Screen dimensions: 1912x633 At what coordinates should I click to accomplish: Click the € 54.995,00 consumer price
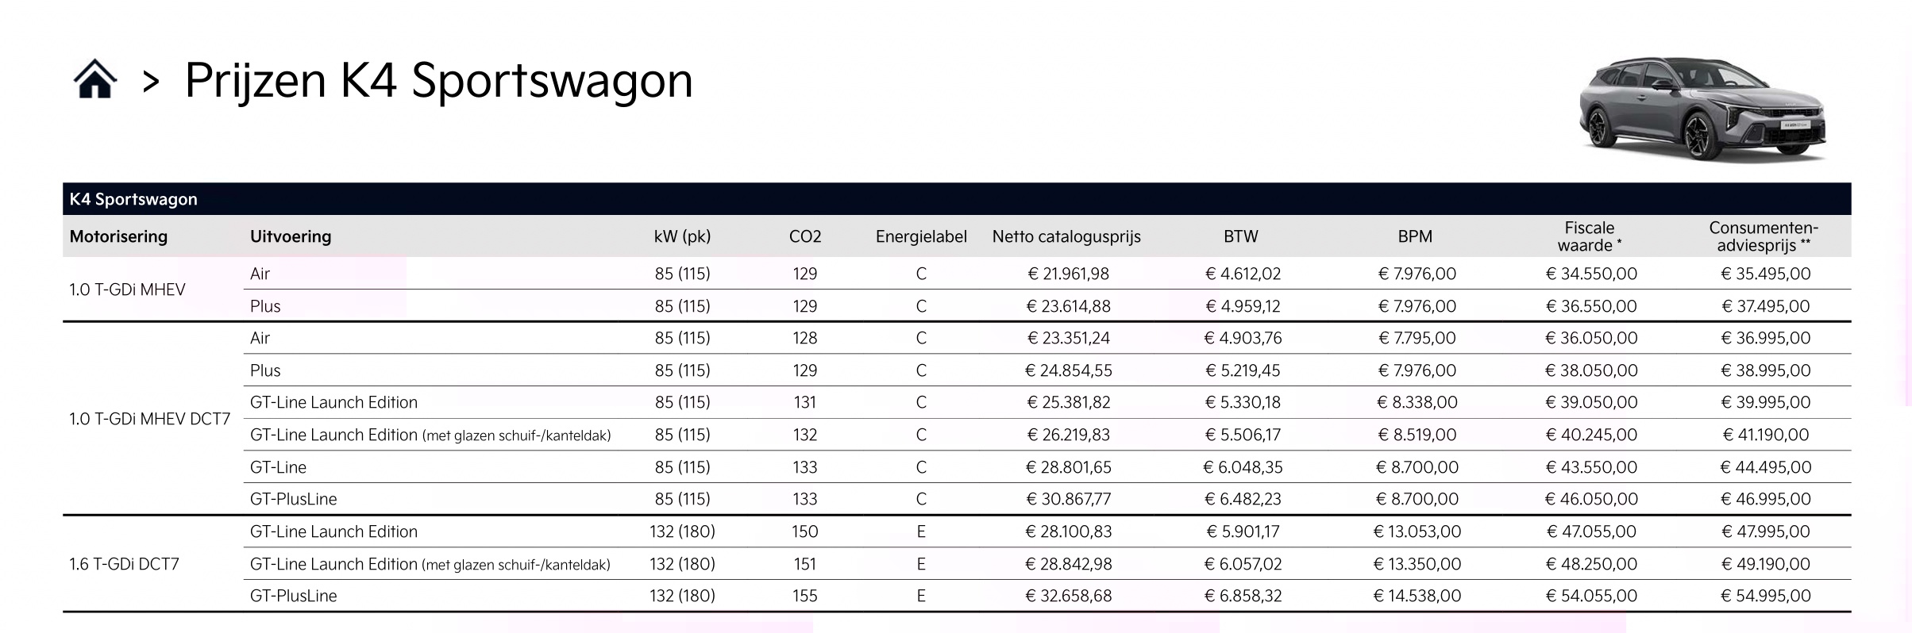1765,596
